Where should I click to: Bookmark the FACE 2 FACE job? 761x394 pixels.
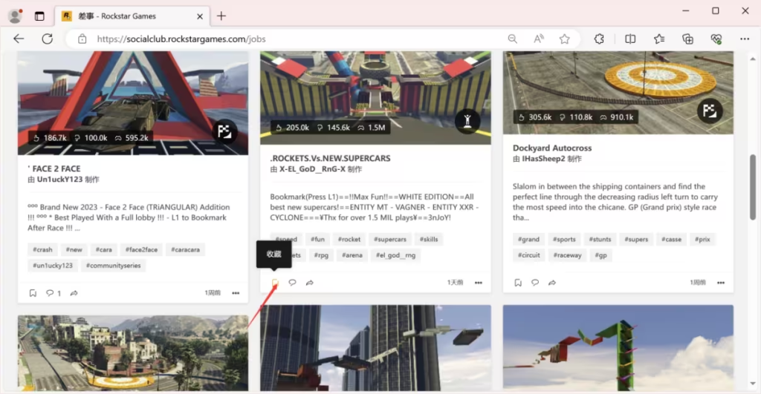click(33, 292)
